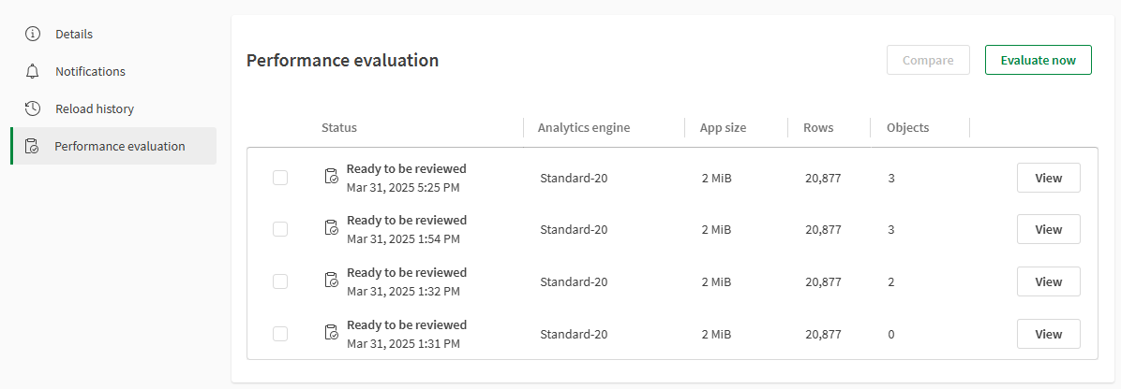1121x389 pixels.
Task: Switch to Reload history section
Action: click(94, 108)
